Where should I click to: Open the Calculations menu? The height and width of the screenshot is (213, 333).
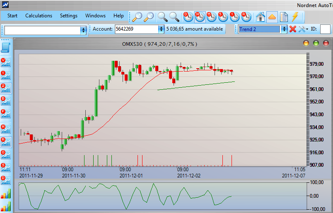[x=39, y=16]
